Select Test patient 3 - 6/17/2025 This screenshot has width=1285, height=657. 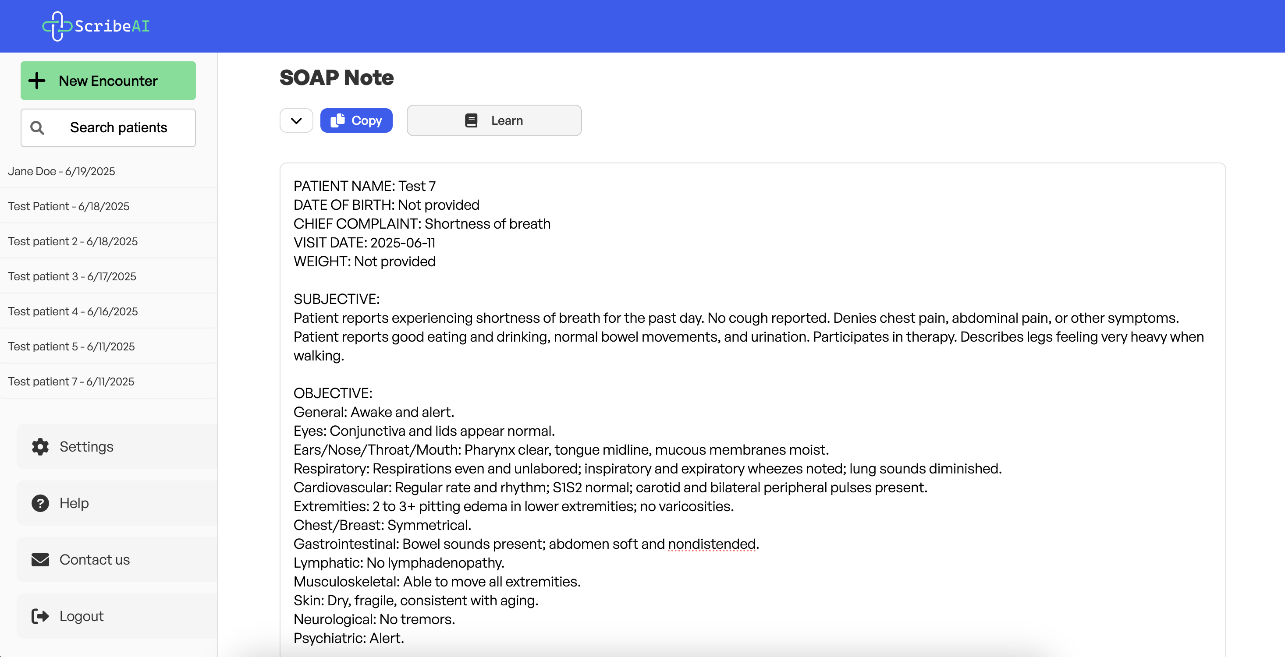(72, 276)
